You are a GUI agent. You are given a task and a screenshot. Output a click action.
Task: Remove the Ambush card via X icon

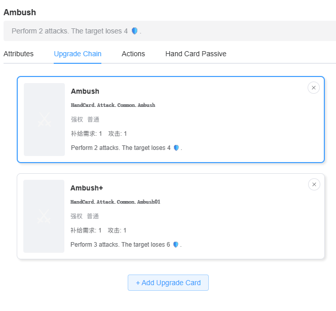[314, 88]
